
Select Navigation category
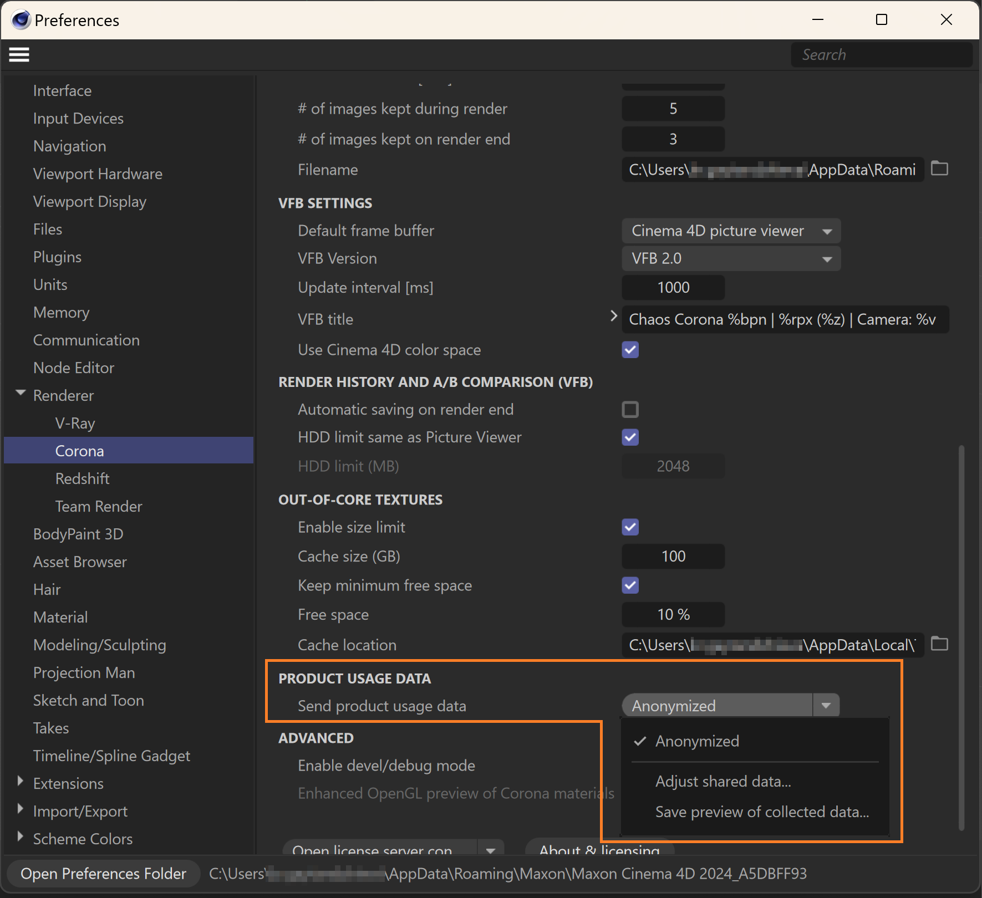(x=69, y=146)
